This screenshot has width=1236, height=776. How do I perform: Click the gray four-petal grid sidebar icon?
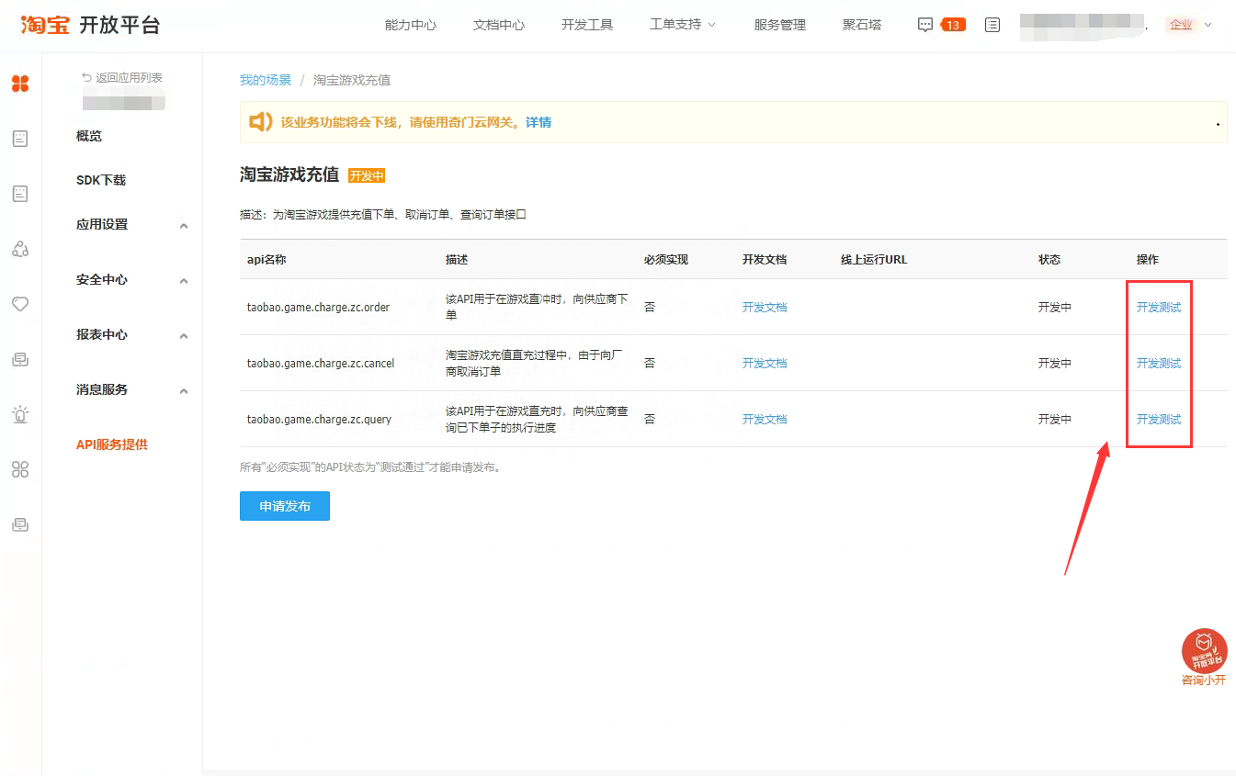(x=20, y=469)
